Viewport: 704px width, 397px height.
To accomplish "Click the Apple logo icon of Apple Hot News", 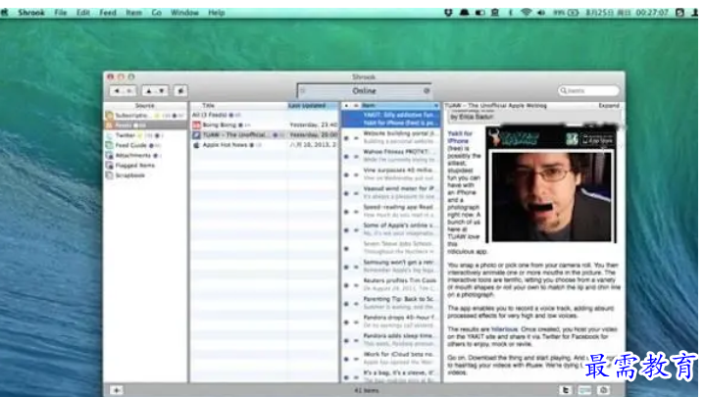I will pos(196,145).
